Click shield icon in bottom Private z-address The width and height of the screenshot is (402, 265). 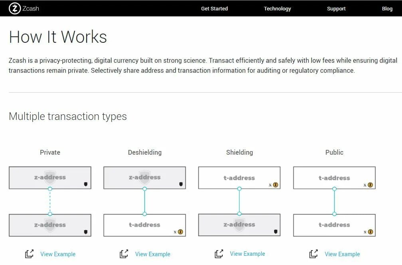tap(86, 232)
